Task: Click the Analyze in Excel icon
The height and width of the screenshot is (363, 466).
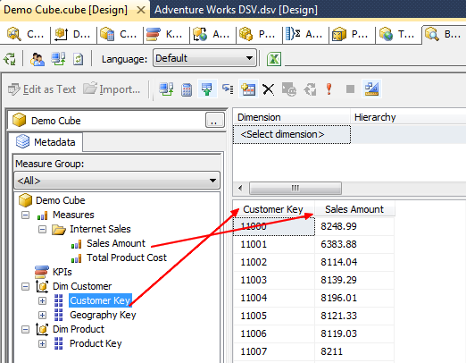Action: coord(274,59)
